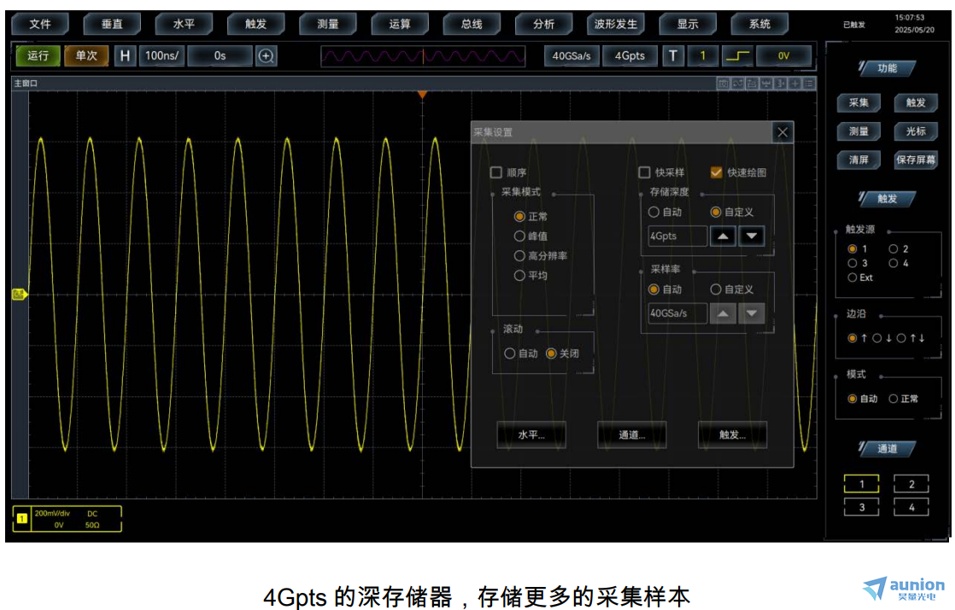Open the 测量 menu
The image size is (955, 610).
328,24
